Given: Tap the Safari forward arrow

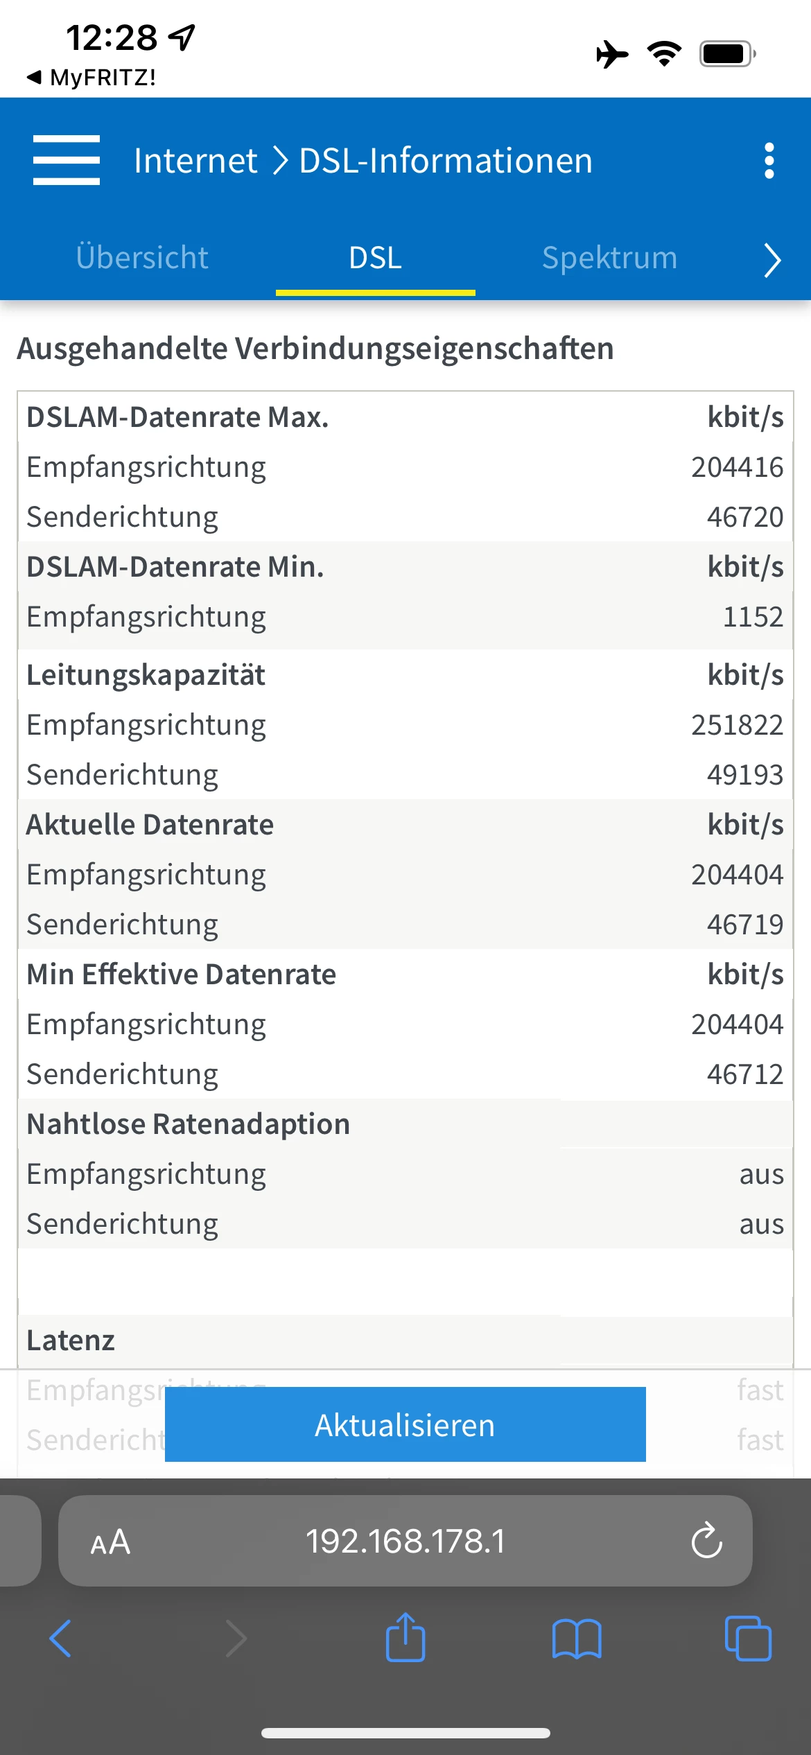Looking at the screenshot, I should [x=236, y=1639].
